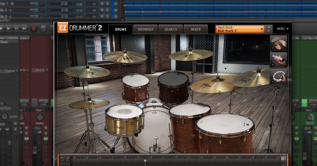Click the timeline playhead marker
This screenshot has width=317, height=166.
(145, 161)
